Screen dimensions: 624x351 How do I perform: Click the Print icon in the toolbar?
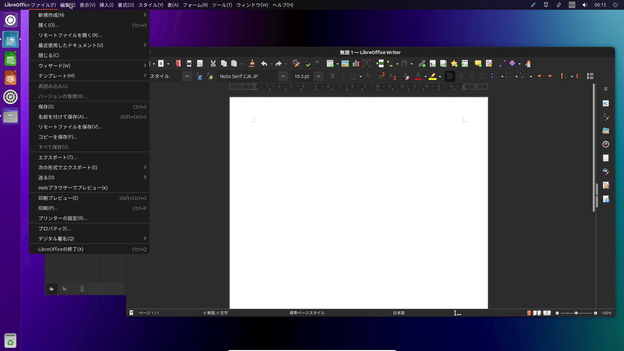[189, 63]
